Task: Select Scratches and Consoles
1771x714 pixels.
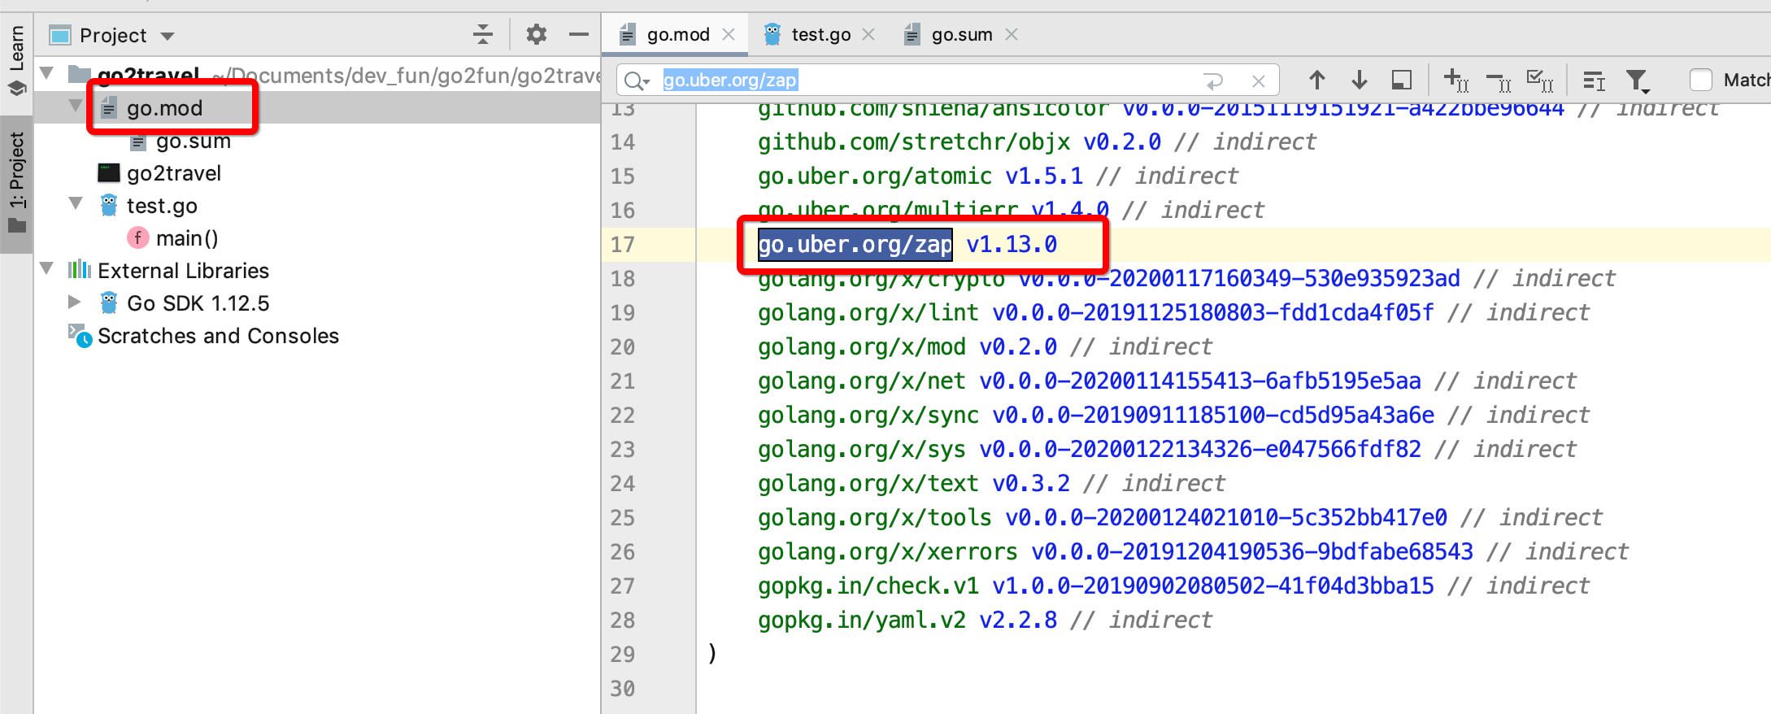Action: pos(218,336)
